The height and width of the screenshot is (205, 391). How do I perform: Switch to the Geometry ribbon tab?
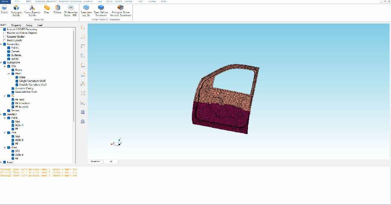(40, 1)
